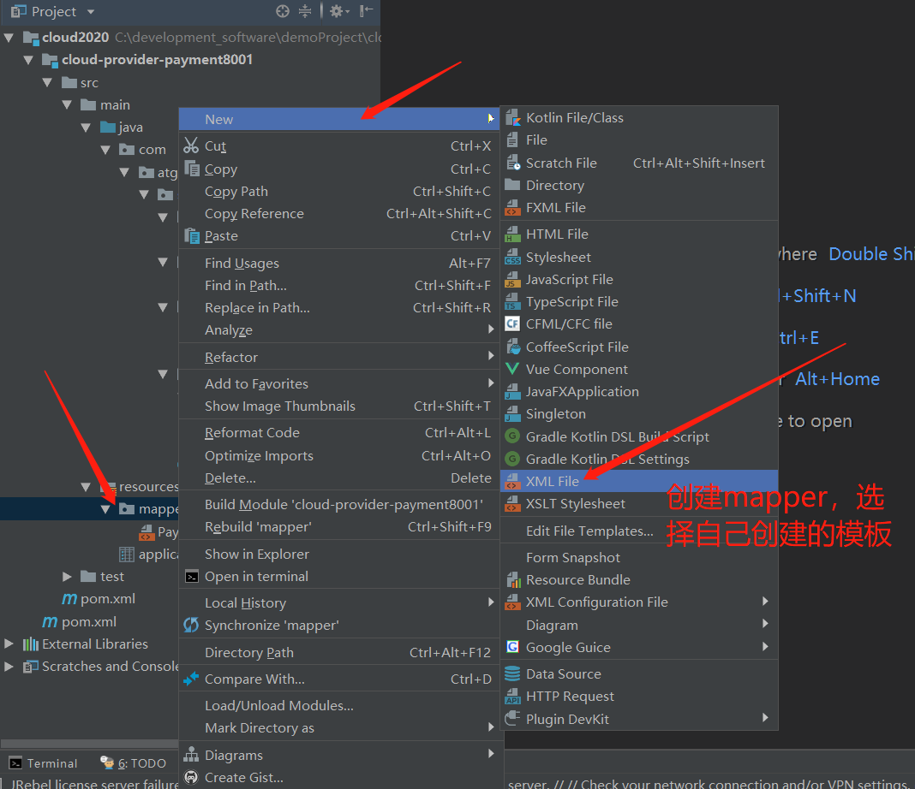Click the XSLT Stylesheet icon

point(513,503)
